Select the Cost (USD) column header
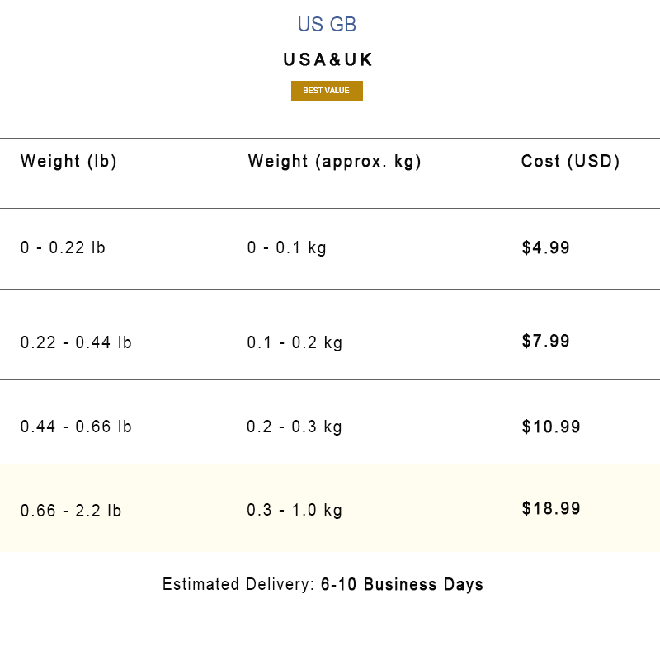The image size is (660, 660). click(x=570, y=162)
